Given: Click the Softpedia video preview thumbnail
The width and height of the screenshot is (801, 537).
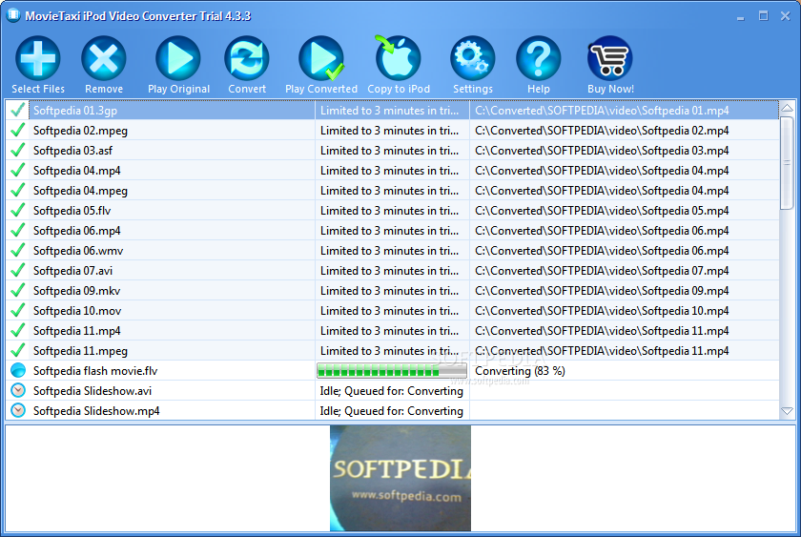Looking at the screenshot, I should [x=400, y=478].
